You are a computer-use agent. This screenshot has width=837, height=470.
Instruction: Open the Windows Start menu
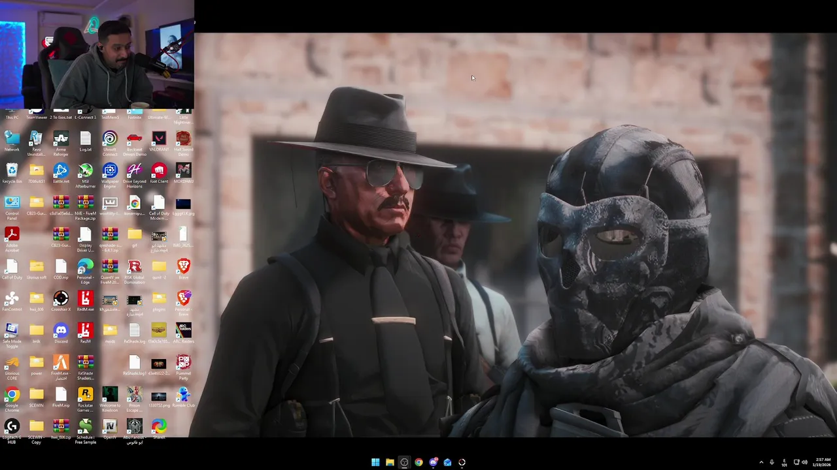(375, 462)
